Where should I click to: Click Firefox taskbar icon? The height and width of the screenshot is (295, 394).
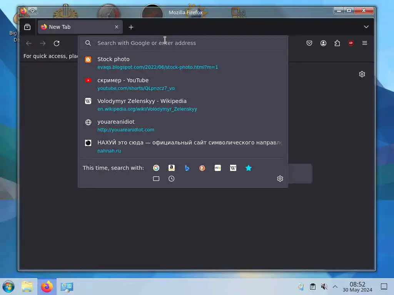47,287
